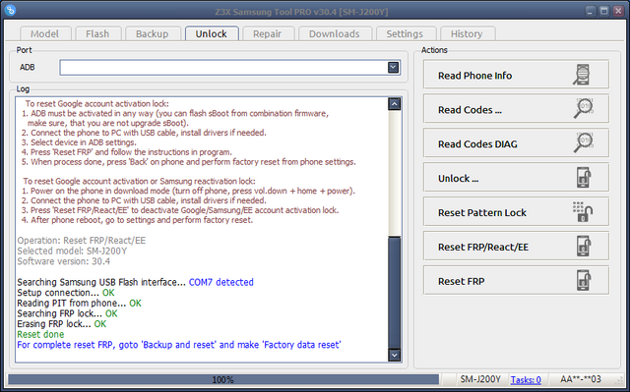Image resolution: width=630 pixels, height=392 pixels.
Task: Click 'Operation: Reset FRP/React/EE' log line
Action: [81, 241]
